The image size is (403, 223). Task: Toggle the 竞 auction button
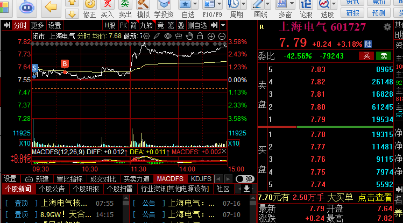coord(161,25)
